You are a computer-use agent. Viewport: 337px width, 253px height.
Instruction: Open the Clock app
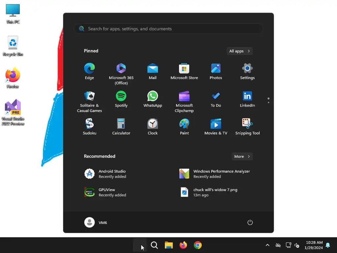[x=153, y=127]
